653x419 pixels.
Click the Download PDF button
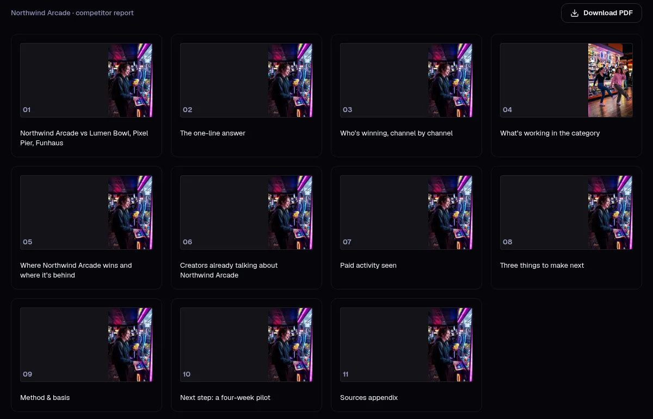tap(601, 13)
